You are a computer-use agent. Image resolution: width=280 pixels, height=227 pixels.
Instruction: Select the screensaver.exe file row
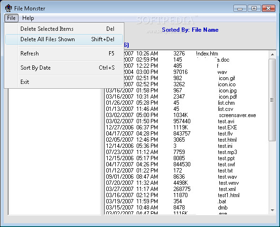pos(187,115)
